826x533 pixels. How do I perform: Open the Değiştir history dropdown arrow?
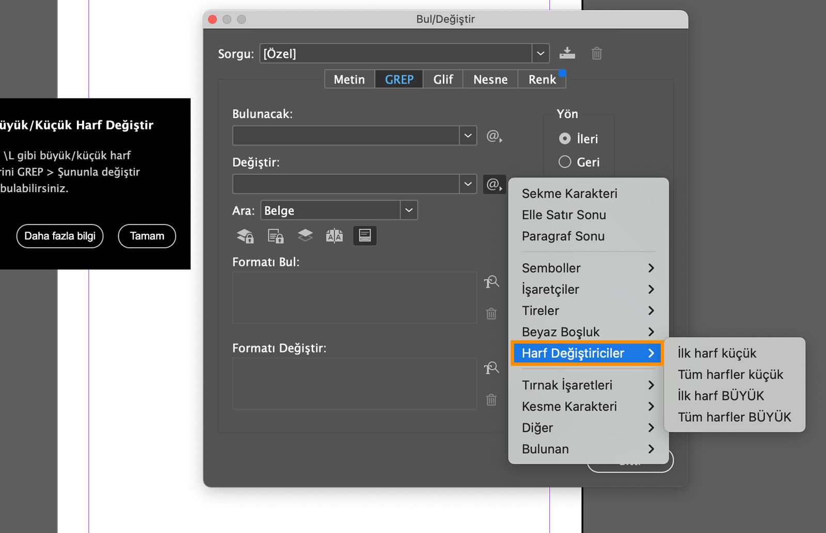point(468,184)
